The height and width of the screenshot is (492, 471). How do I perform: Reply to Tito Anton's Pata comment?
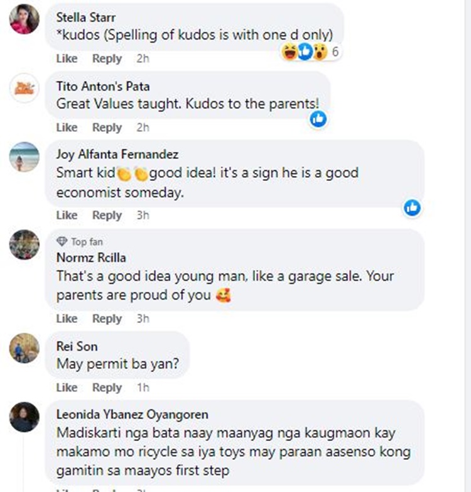pos(107,128)
